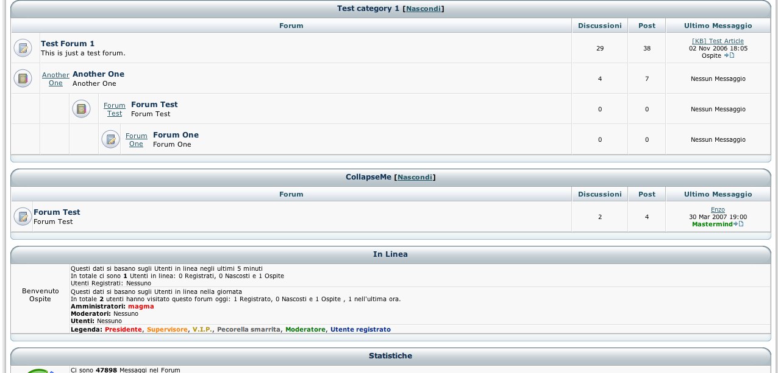Click the underlined Forum One link
The height and width of the screenshot is (373, 778).
[x=137, y=140]
